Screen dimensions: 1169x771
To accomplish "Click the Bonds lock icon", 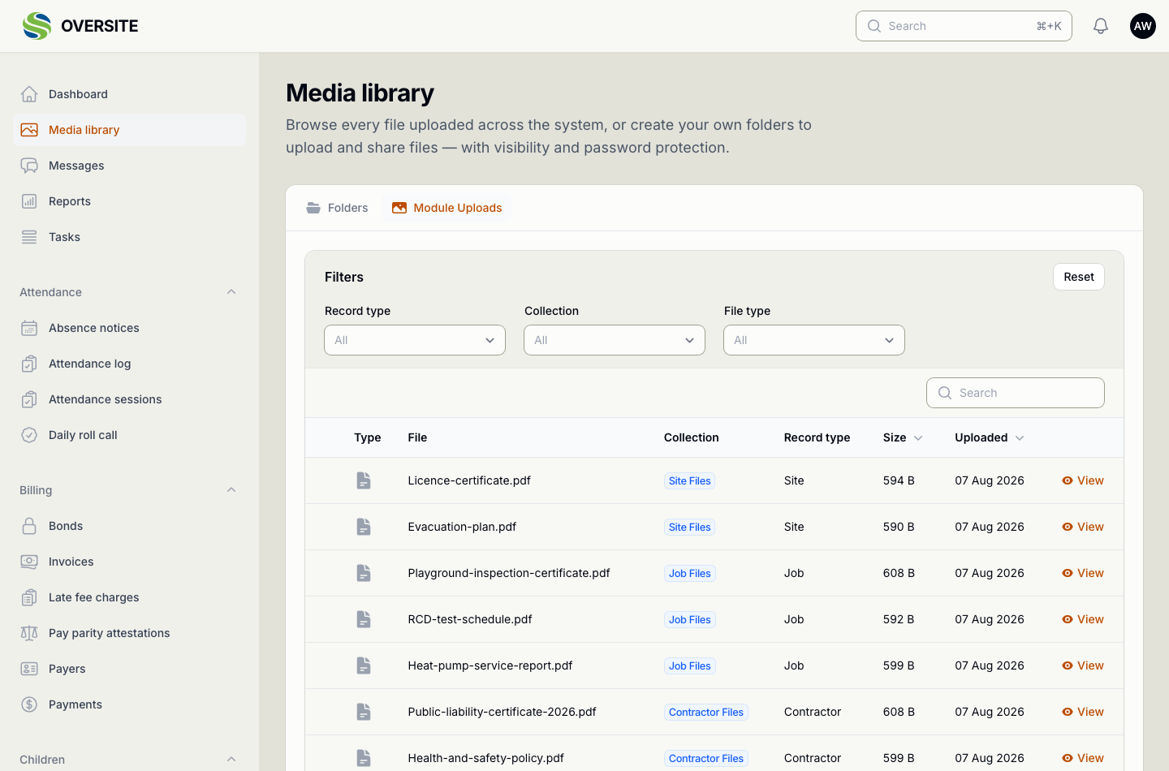I will 29,526.
